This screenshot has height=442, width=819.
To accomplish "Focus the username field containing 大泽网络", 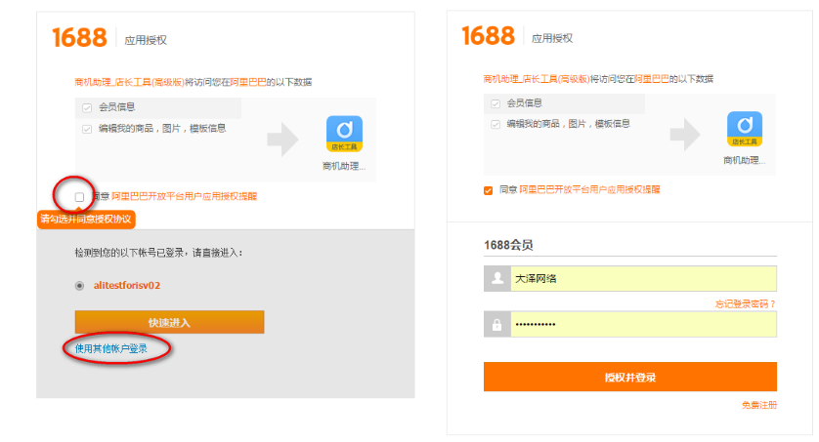I will click(643, 278).
